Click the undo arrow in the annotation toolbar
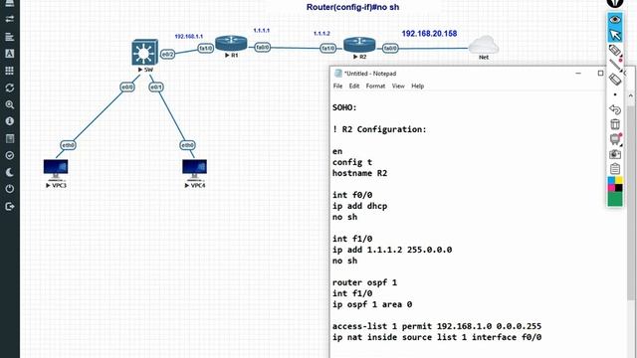This screenshot has width=637, height=358. (615, 109)
